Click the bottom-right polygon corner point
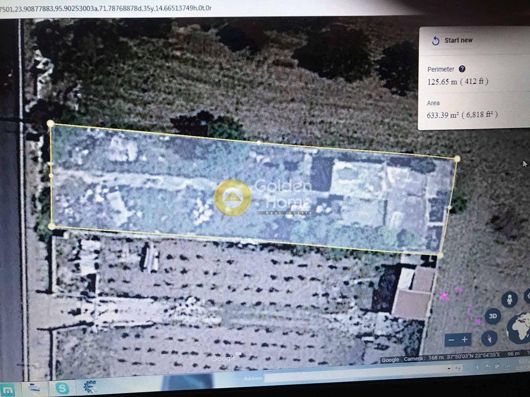This screenshot has height=397, width=530. [x=440, y=255]
